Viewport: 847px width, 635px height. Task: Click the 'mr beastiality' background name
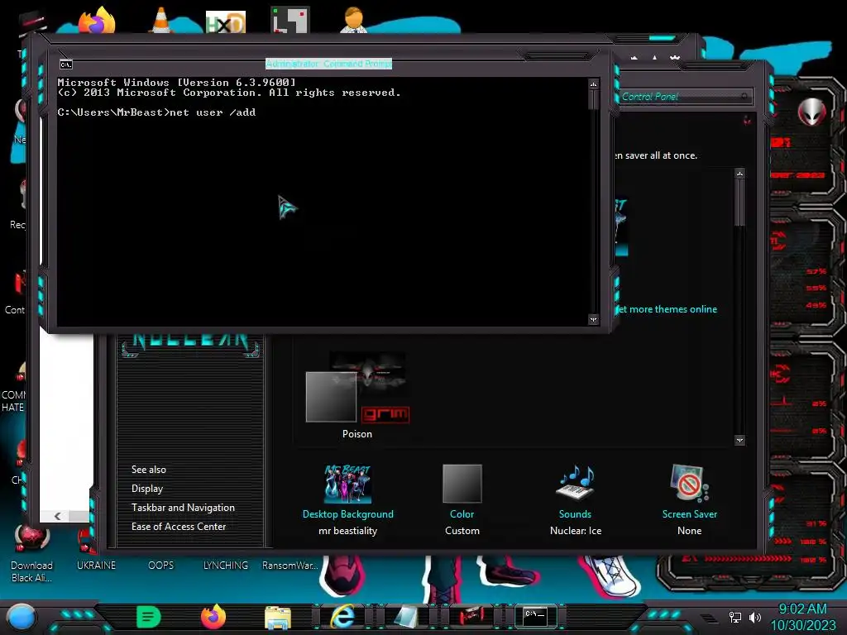coord(348,531)
